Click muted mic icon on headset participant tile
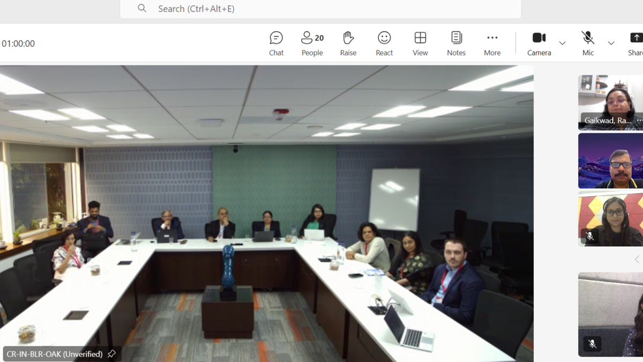This screenshot has width=643, height=362. [590, 236]
